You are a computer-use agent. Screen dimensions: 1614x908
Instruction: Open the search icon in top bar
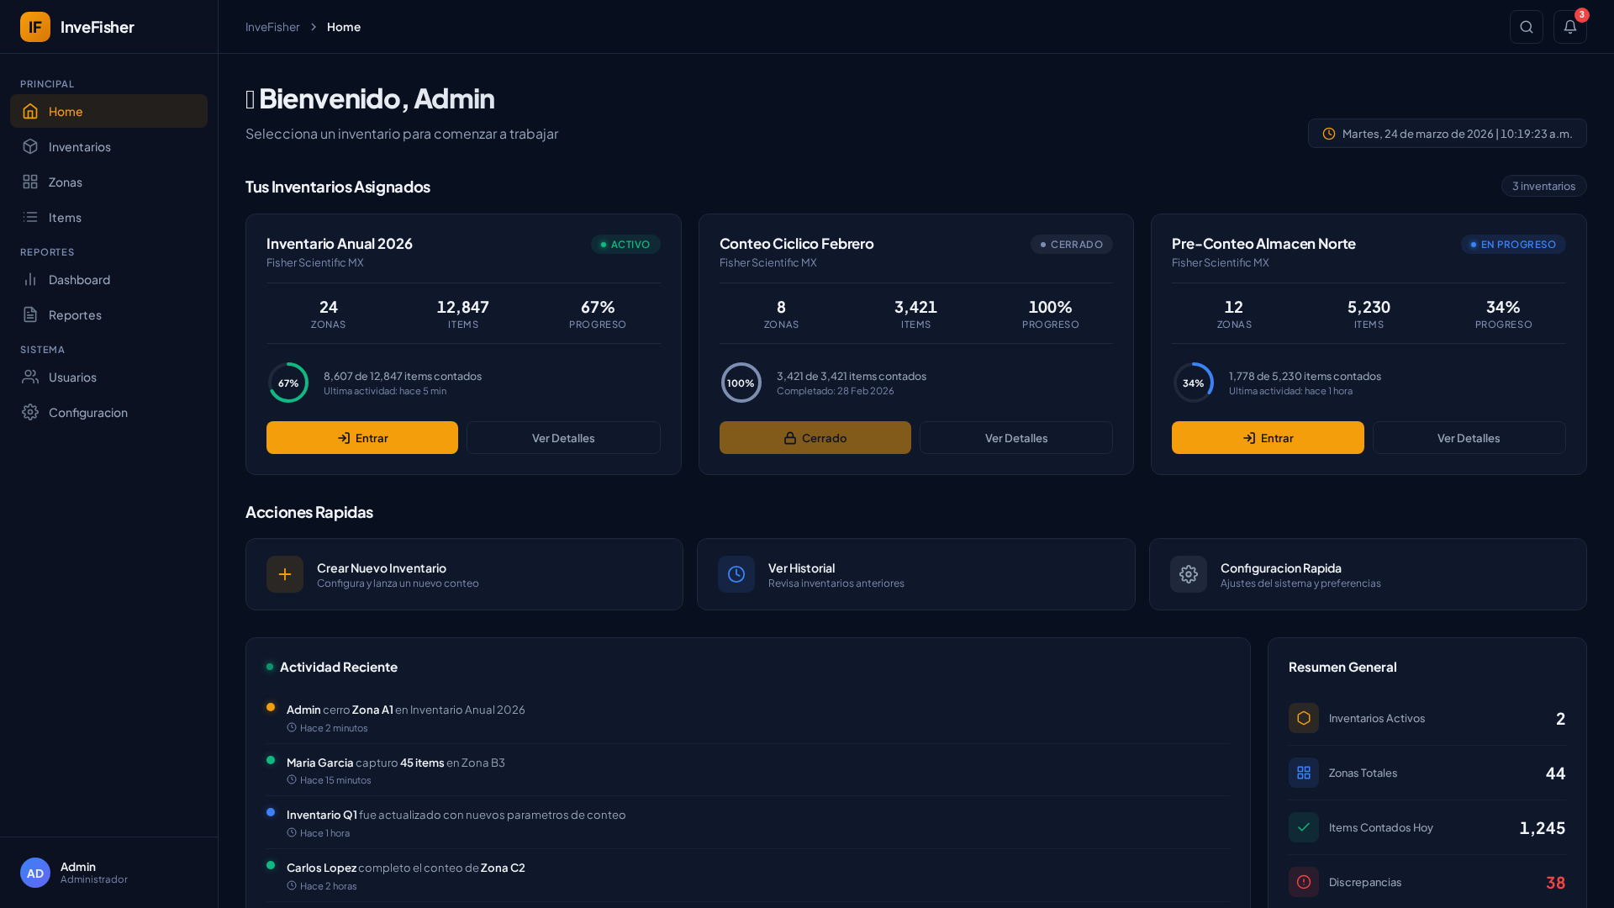click(1526, 27)
